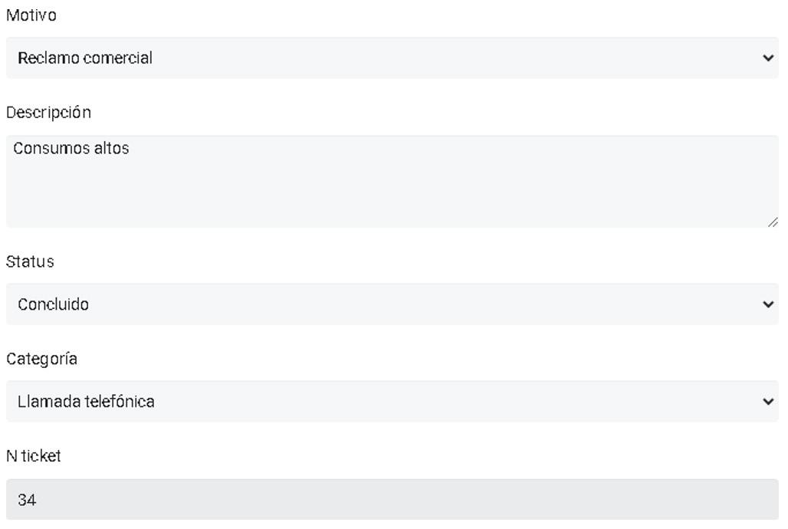Image resolution: width=788 pixels, height=529 pixels.
Task: Click the chevron arrow on Categoría select
Action: pyautogui.click(x=768, y=402)
